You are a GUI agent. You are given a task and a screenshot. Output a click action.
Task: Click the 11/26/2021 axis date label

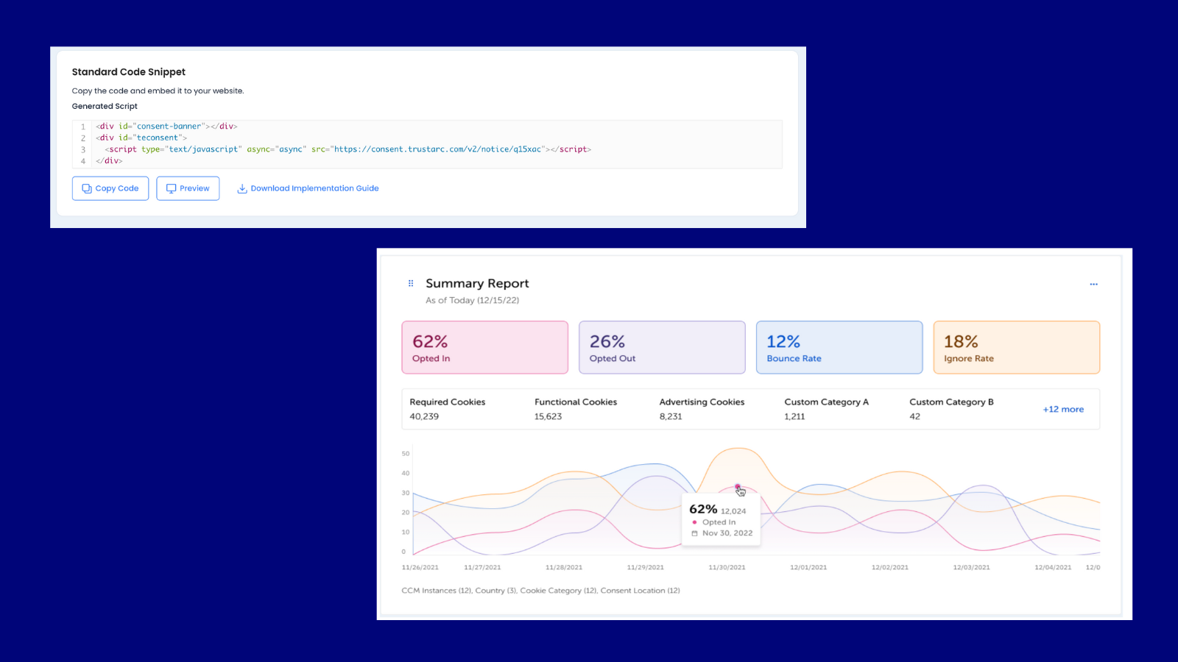[x=420, y=568]
